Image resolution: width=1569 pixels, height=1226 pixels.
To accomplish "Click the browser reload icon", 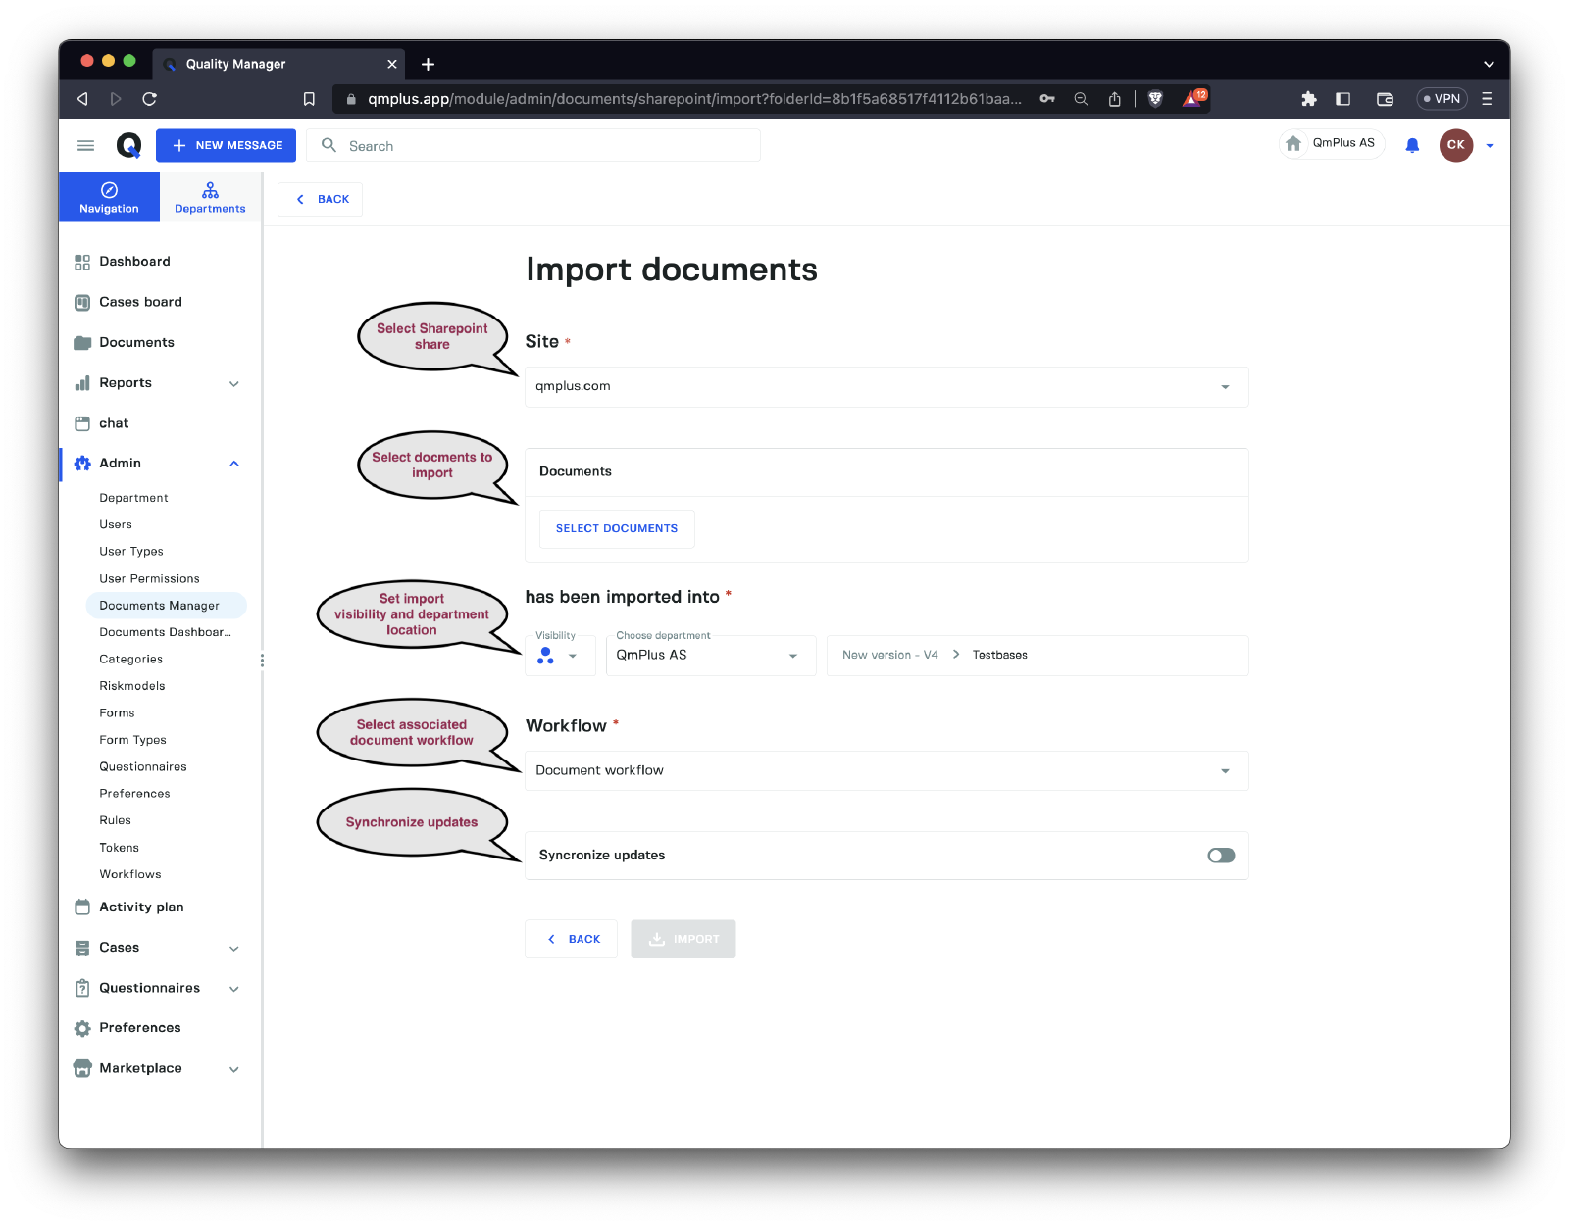I will [149, 99].
